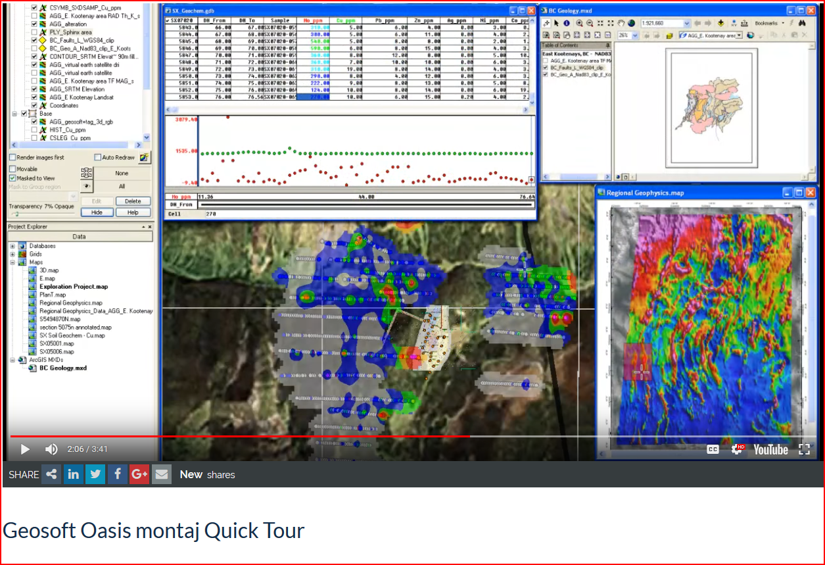
Task: Enable the Render images first checkbox
Action: [x=12, y=158]
